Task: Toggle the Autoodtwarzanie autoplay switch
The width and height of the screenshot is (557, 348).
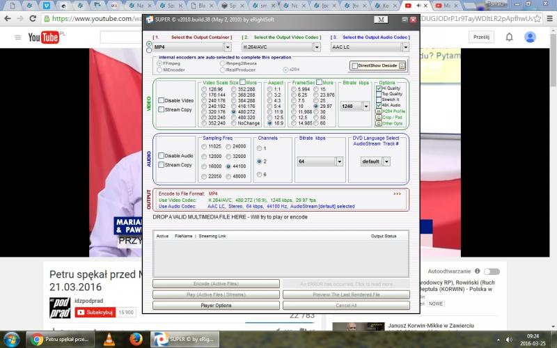Action: pos(492,271)
